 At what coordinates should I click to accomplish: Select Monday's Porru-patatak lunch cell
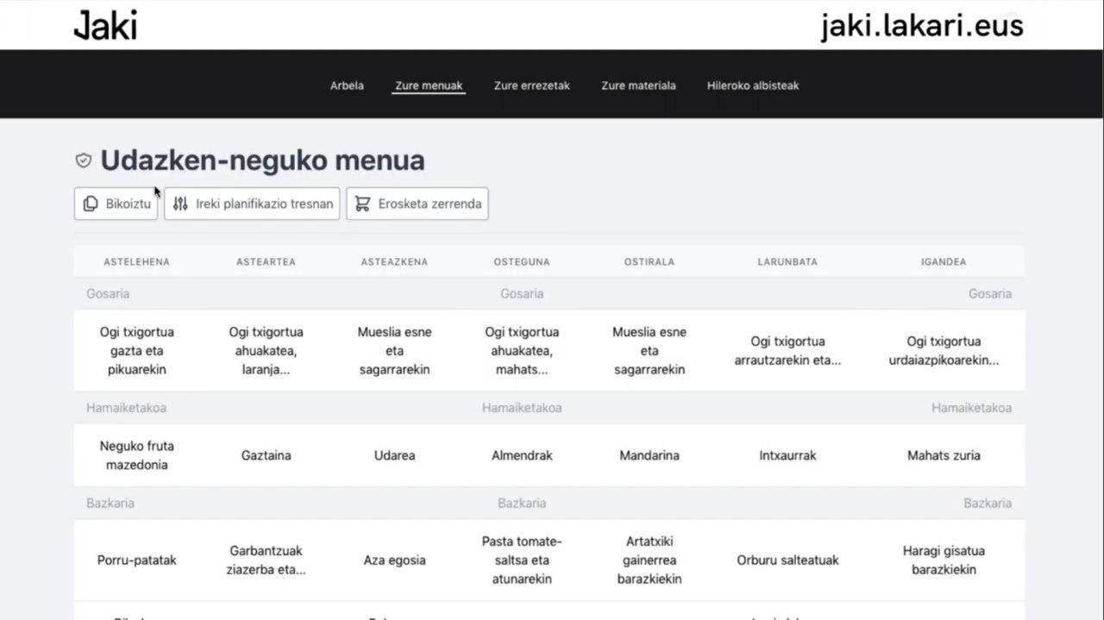click(x=136, y=561)
